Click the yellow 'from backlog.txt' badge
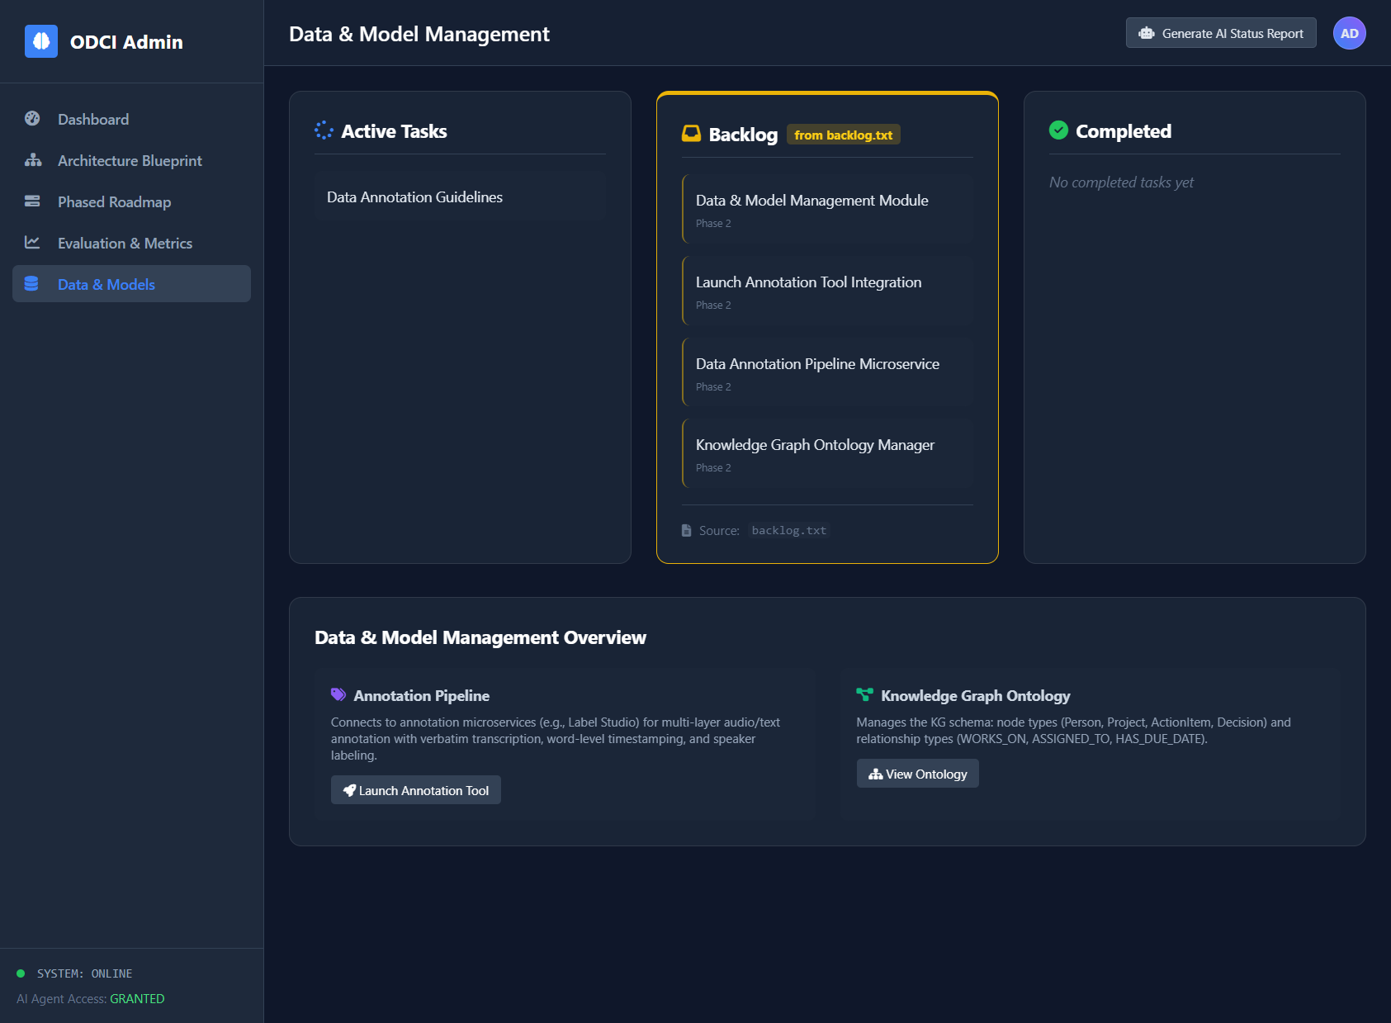 843,135
